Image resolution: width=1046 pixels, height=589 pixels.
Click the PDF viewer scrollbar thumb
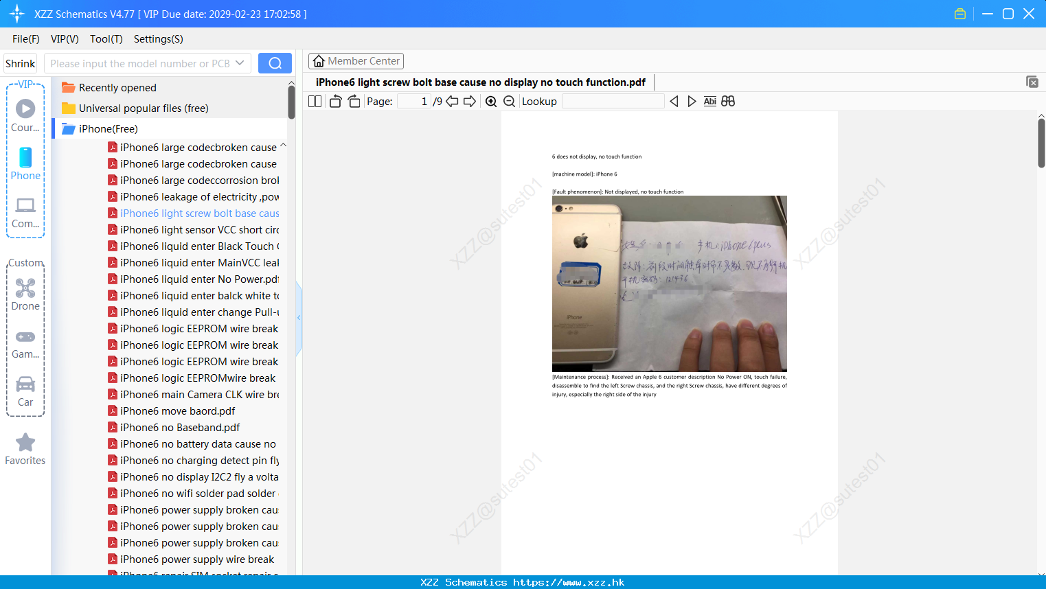[x=1041, y=143]
